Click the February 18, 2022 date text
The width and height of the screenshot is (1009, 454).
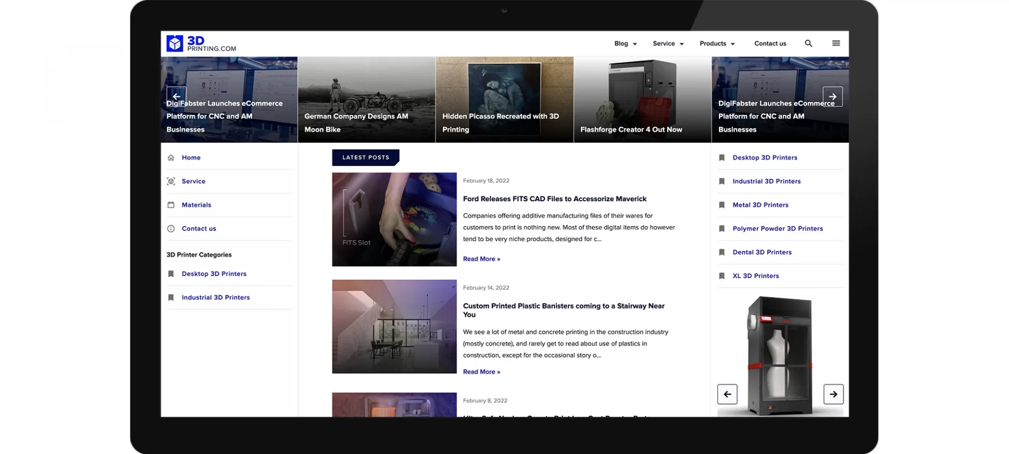[x=486, y=181]
